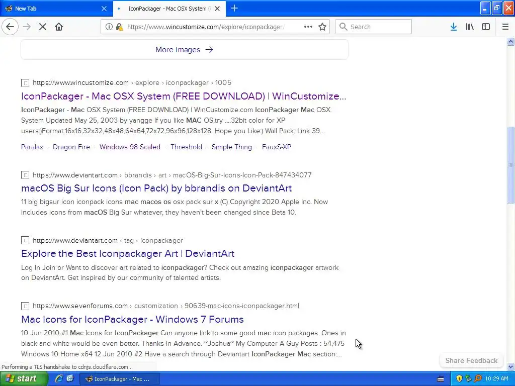The image size is (515, 386).
Task: Click the system clock 10:29 AM
Action: tap(496, 379)
